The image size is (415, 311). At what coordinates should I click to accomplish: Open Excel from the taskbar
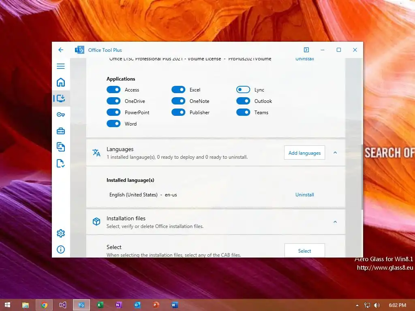[x=100, y=305]
